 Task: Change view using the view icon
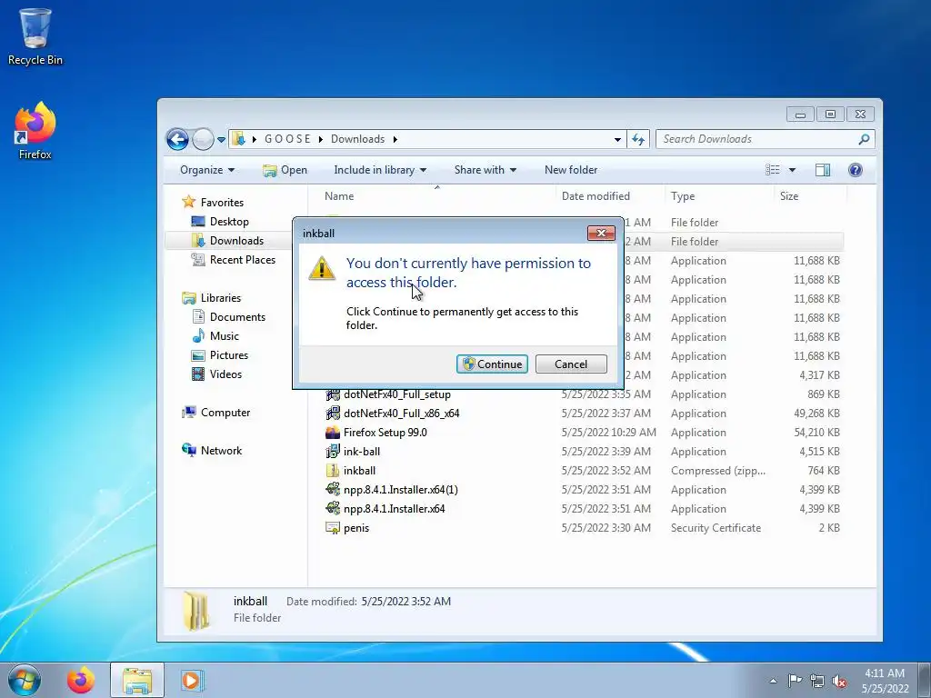(773, 170)
